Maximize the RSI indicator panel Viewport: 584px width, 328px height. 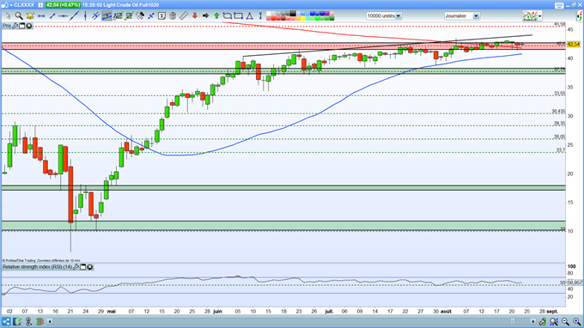click(x=83, y=267)
